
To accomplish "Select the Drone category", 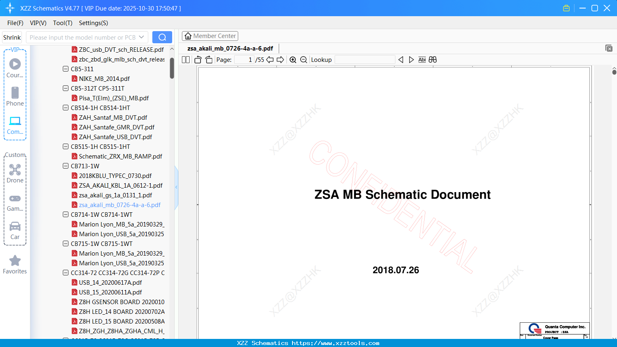I will [x=15, y=173].
